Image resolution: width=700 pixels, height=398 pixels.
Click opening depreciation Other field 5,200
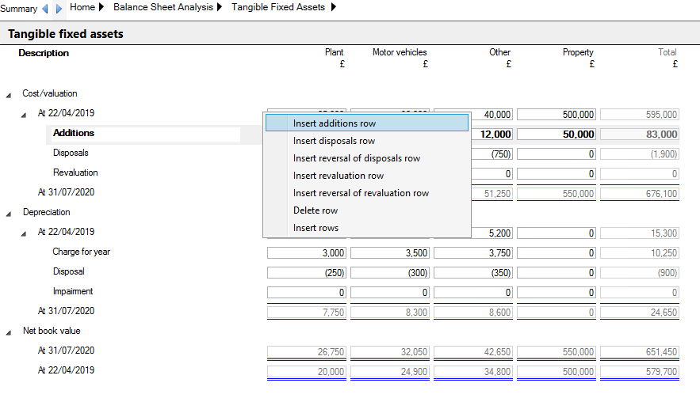(491, 233)
